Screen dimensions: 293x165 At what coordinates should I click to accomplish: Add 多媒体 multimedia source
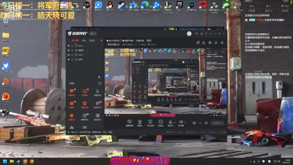point(160,123)
